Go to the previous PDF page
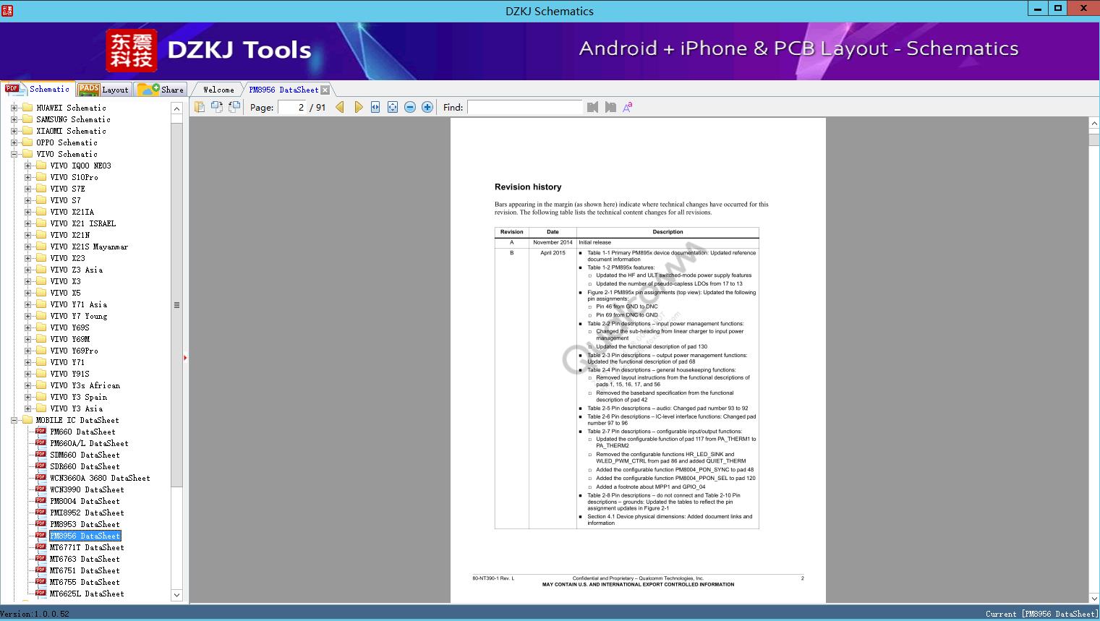This screenshot has width=1100, height=621. (x=340, y=107)
